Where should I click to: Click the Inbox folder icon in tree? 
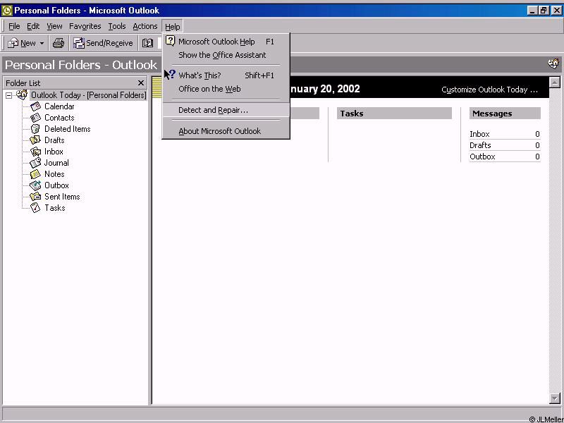tap(35, 152)
